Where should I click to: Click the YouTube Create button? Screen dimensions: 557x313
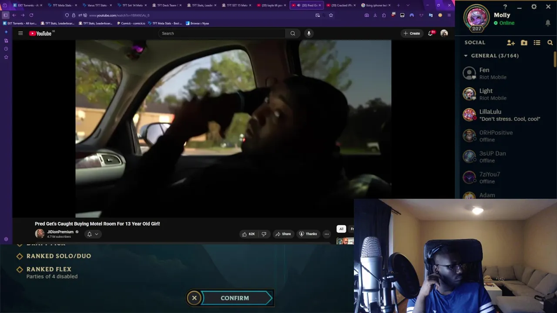(412, 33)
